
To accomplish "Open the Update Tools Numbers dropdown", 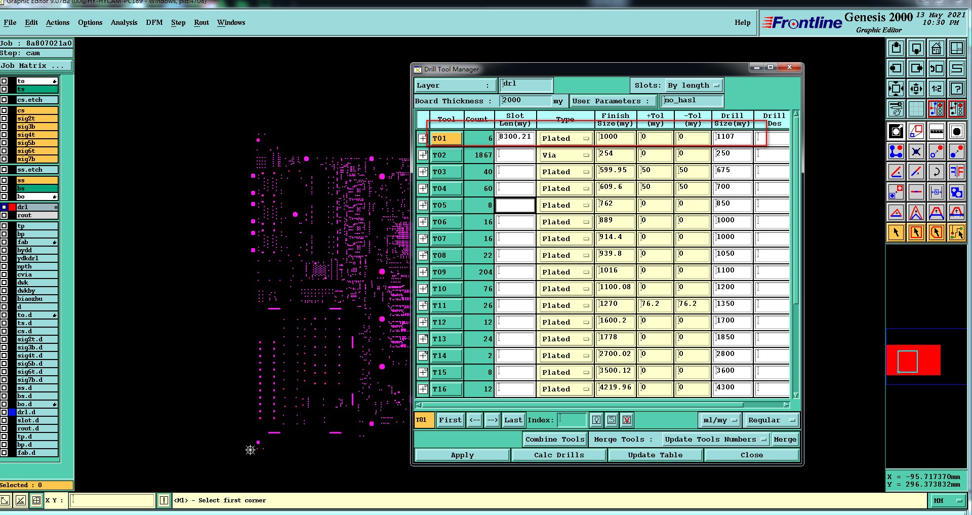I will (x=716, y=439).
